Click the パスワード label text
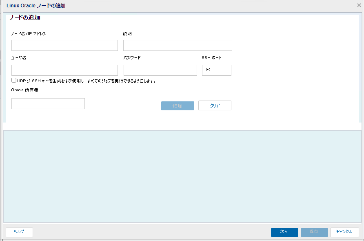Viewport: 364px width, 241px height. pyautogui.click(x=132, y=58)
